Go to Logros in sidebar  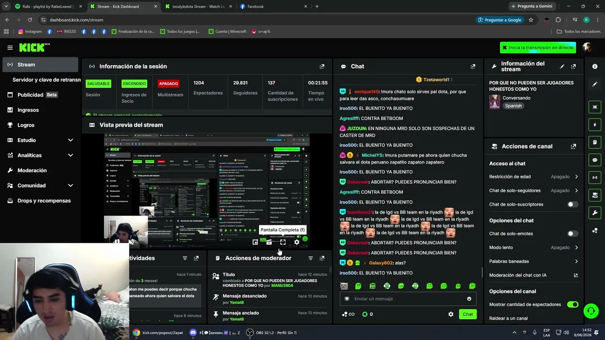[40, 125]
